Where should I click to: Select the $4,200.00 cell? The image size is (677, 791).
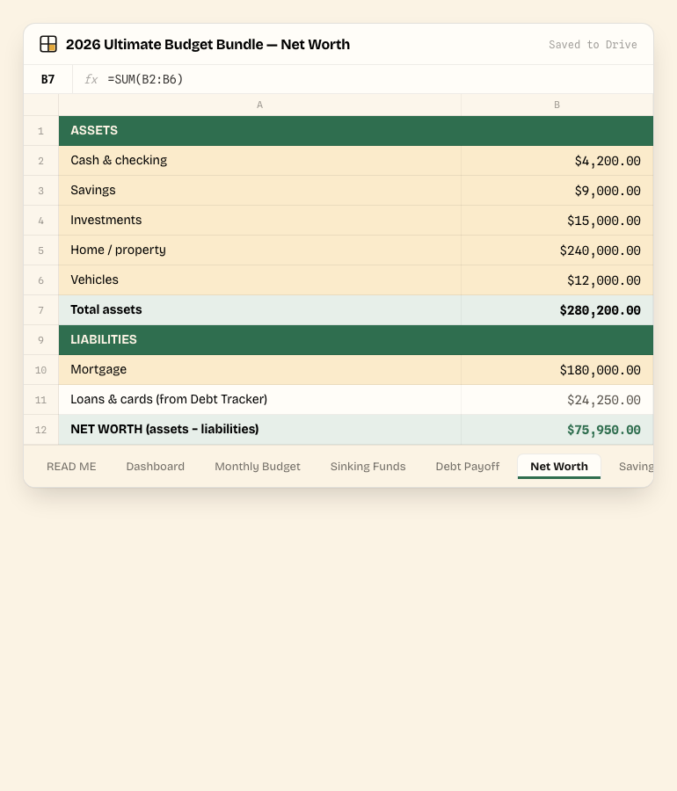pos(557,161)
